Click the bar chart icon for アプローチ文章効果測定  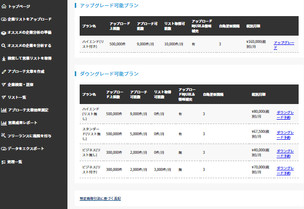4,110
